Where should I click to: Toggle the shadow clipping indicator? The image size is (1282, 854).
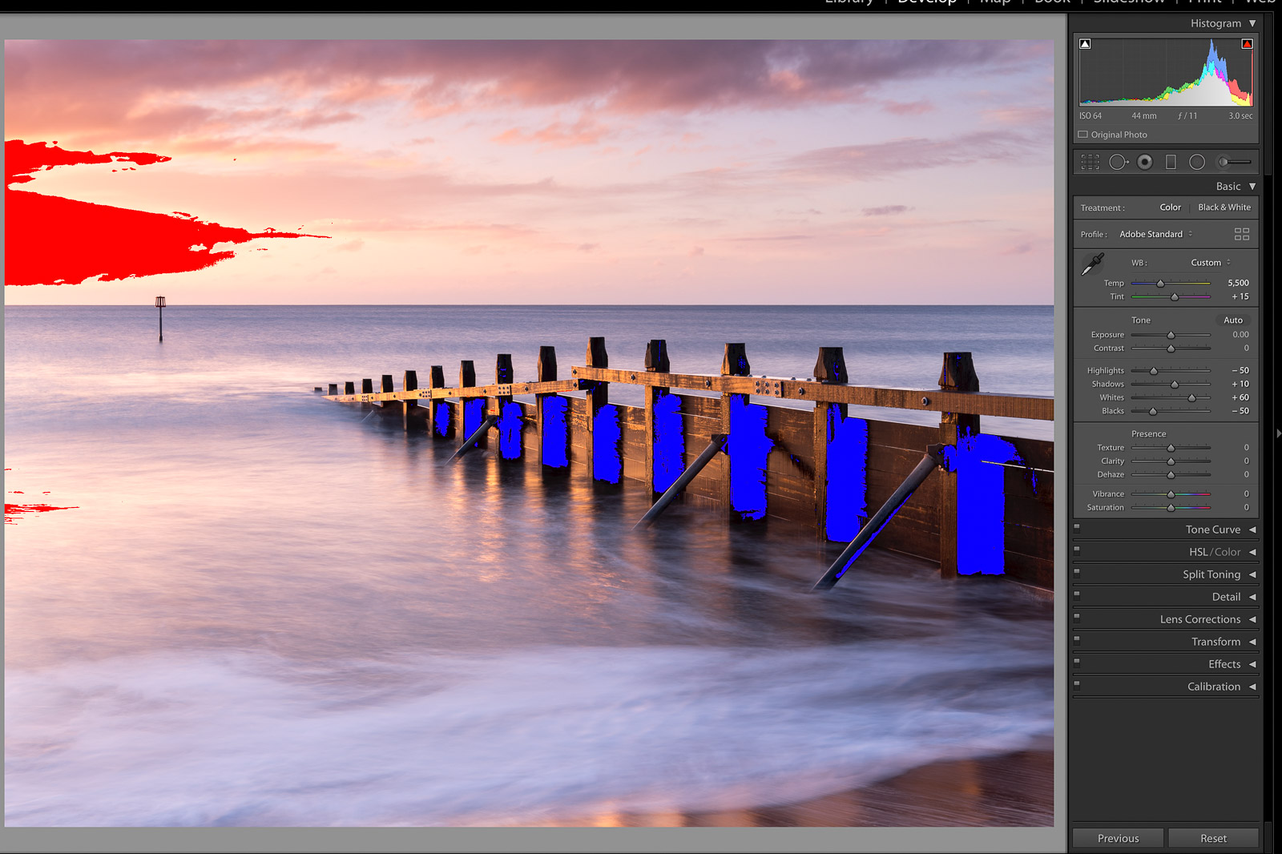[1085, 44]
